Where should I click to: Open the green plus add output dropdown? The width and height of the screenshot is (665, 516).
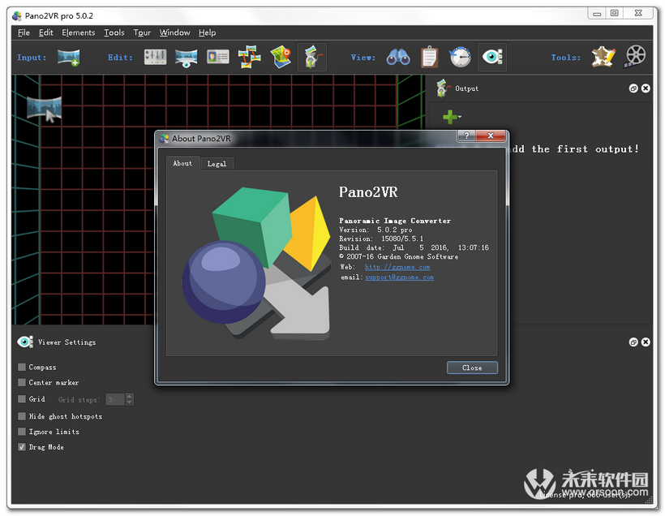[451, 118]
